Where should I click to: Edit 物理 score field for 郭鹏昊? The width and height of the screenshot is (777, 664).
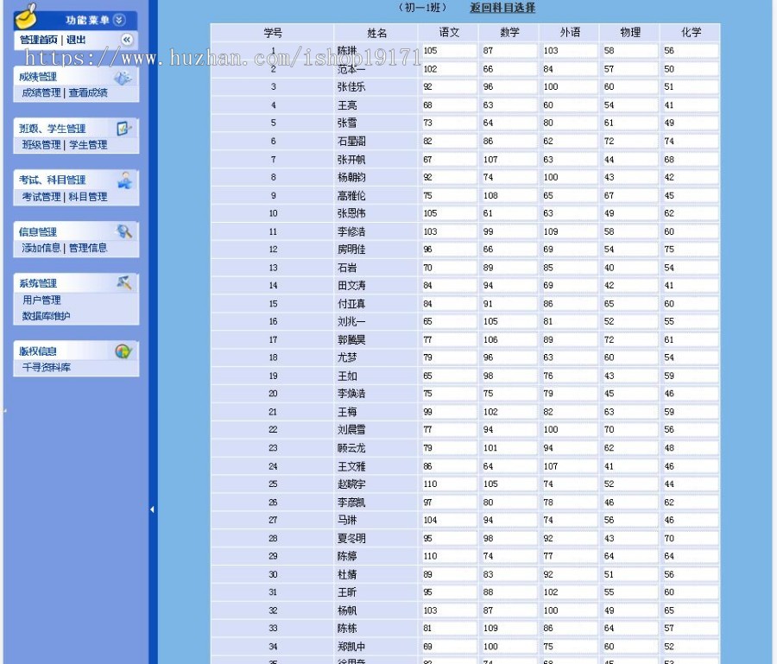(630, 340)
